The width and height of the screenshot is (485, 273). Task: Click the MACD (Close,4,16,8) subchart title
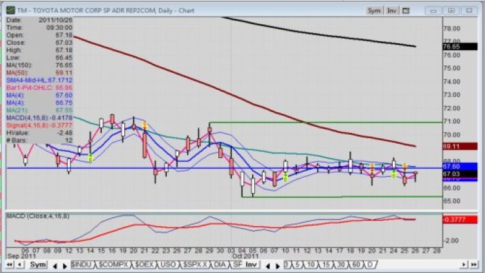coord(38,216)
